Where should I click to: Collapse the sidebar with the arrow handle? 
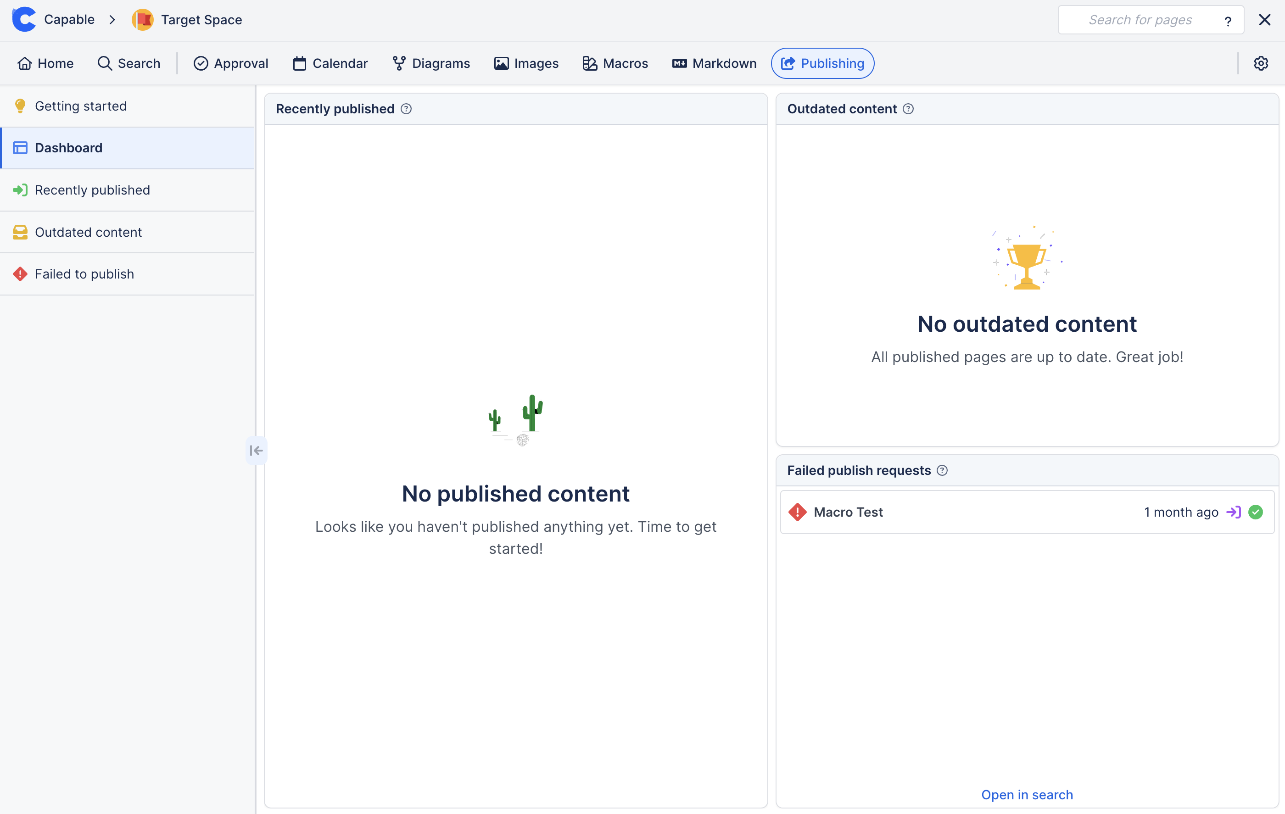(256, 451)
